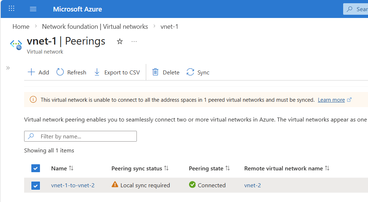
Task: Click the Microsoft Azure home title
Action: click(77, 9)
